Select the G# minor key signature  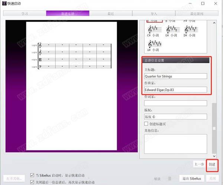point(173,31)
